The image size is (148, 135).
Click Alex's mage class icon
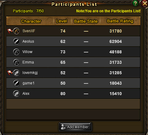(16, 94)
